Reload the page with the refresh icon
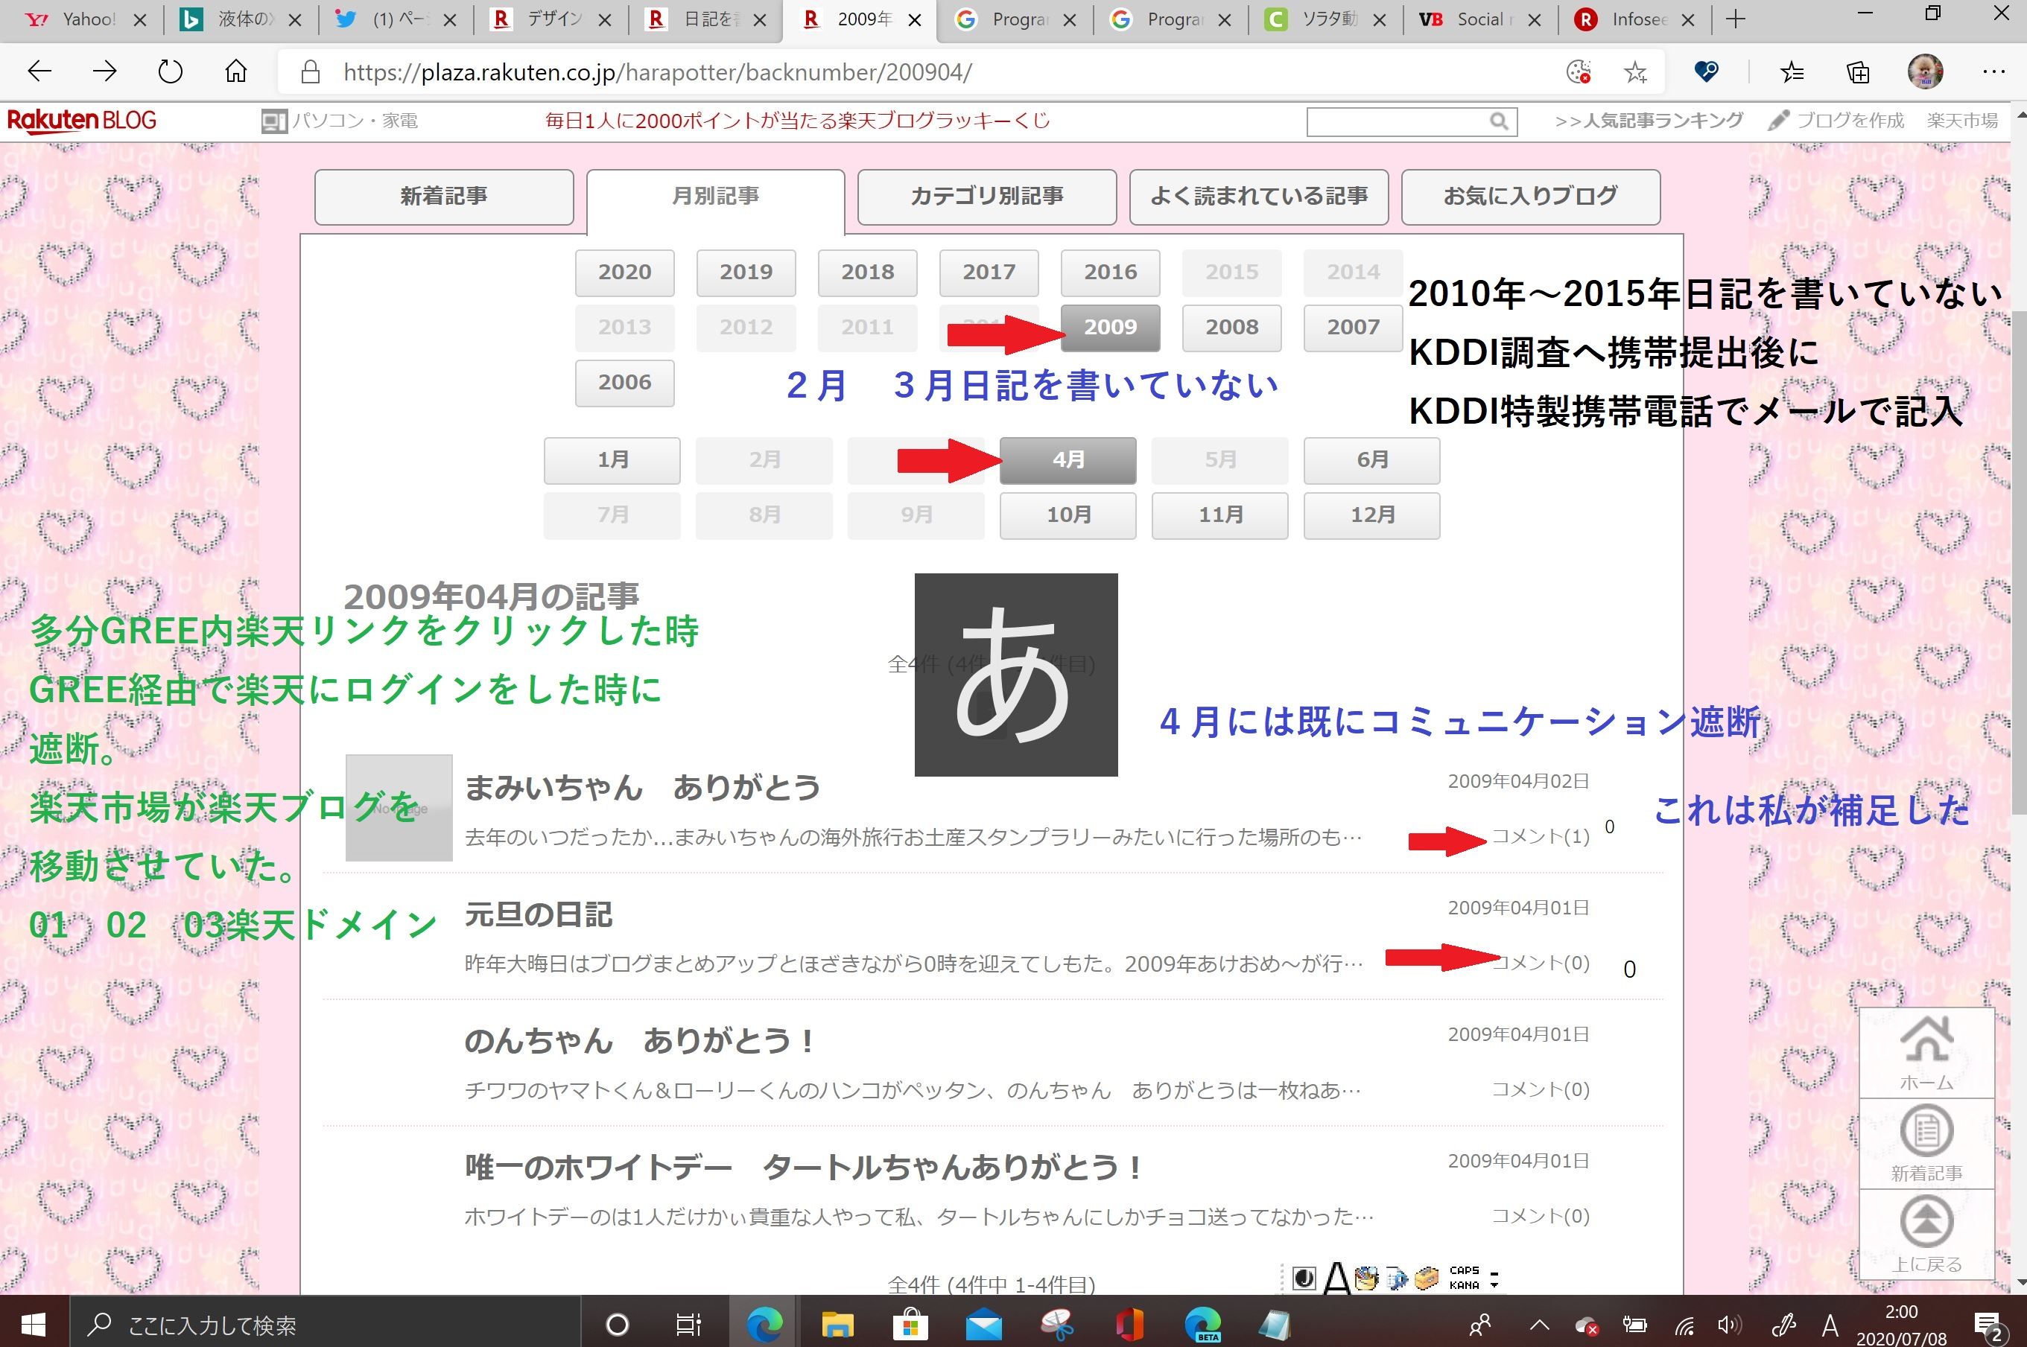2027x1347 pixels. (170, 72)
